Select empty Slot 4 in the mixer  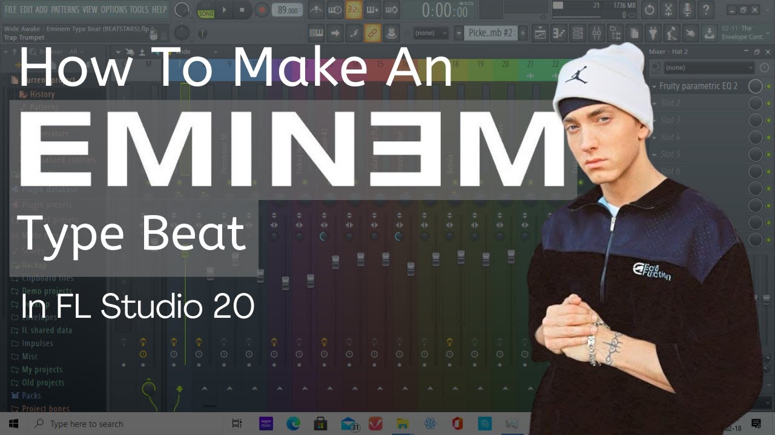coord(670,137)
